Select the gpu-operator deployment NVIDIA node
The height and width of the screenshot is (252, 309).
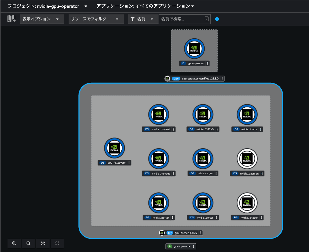click(194, 49)
